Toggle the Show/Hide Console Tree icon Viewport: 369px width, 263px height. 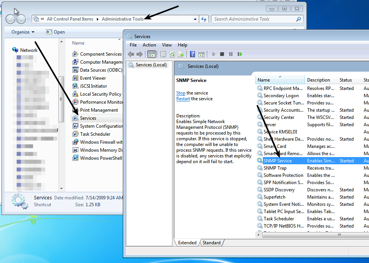point(151,55)
